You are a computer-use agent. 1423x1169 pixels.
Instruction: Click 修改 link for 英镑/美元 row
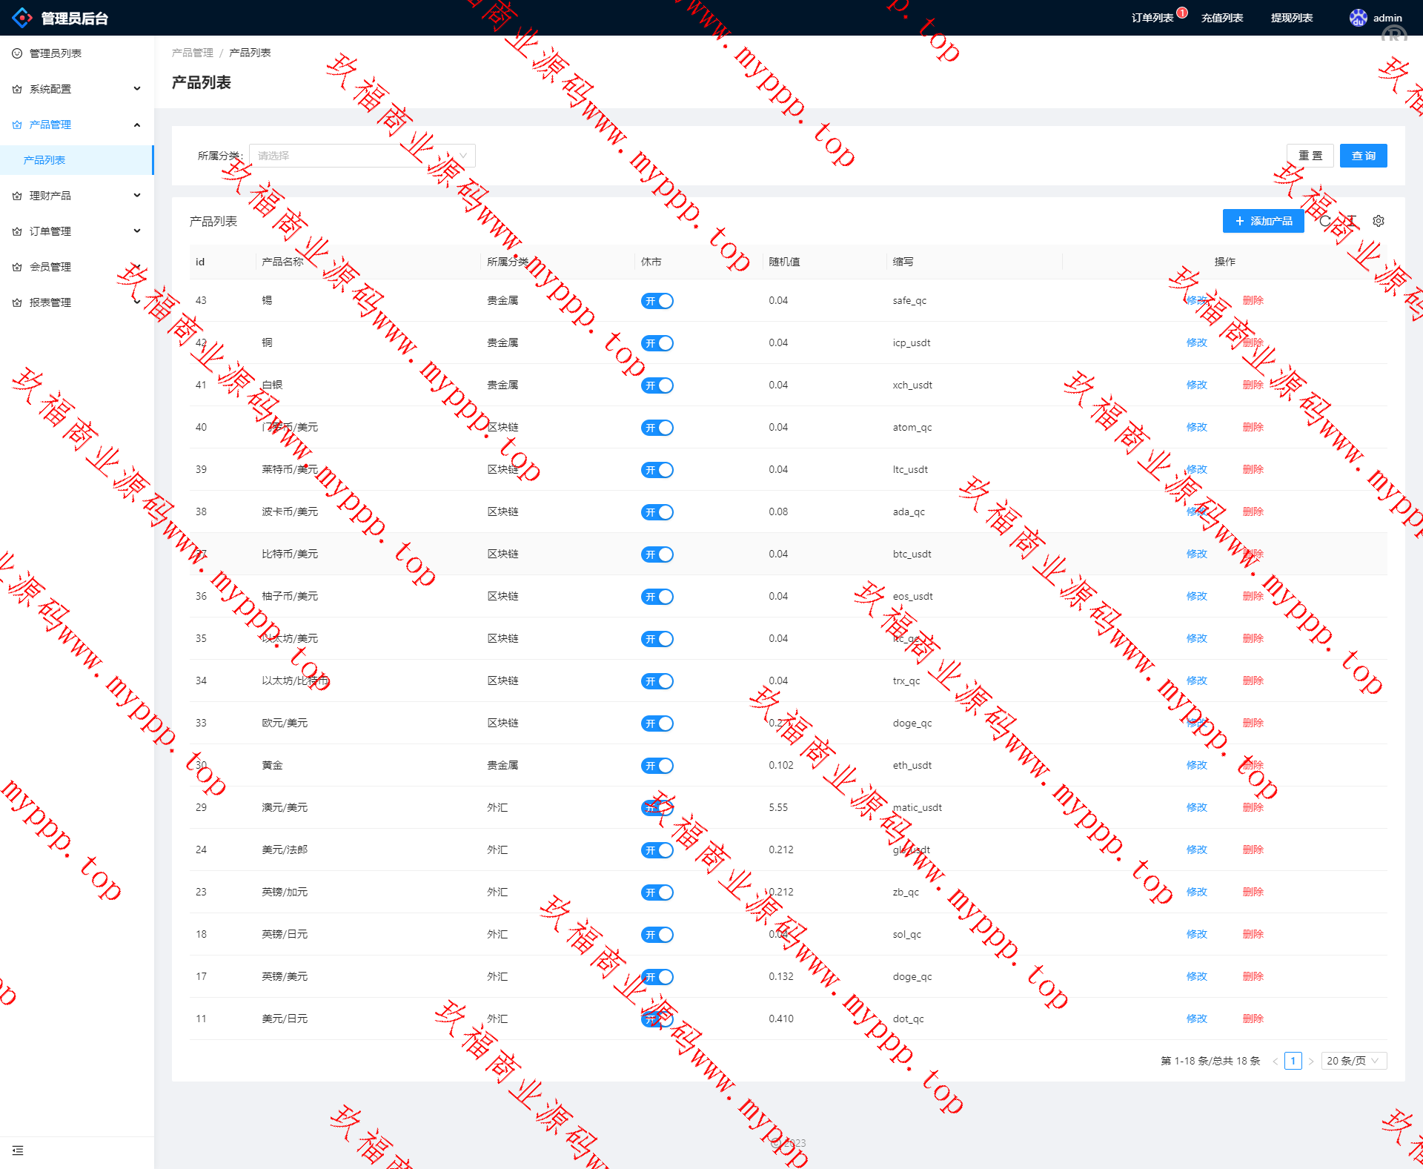click(x=1196, y=976)
